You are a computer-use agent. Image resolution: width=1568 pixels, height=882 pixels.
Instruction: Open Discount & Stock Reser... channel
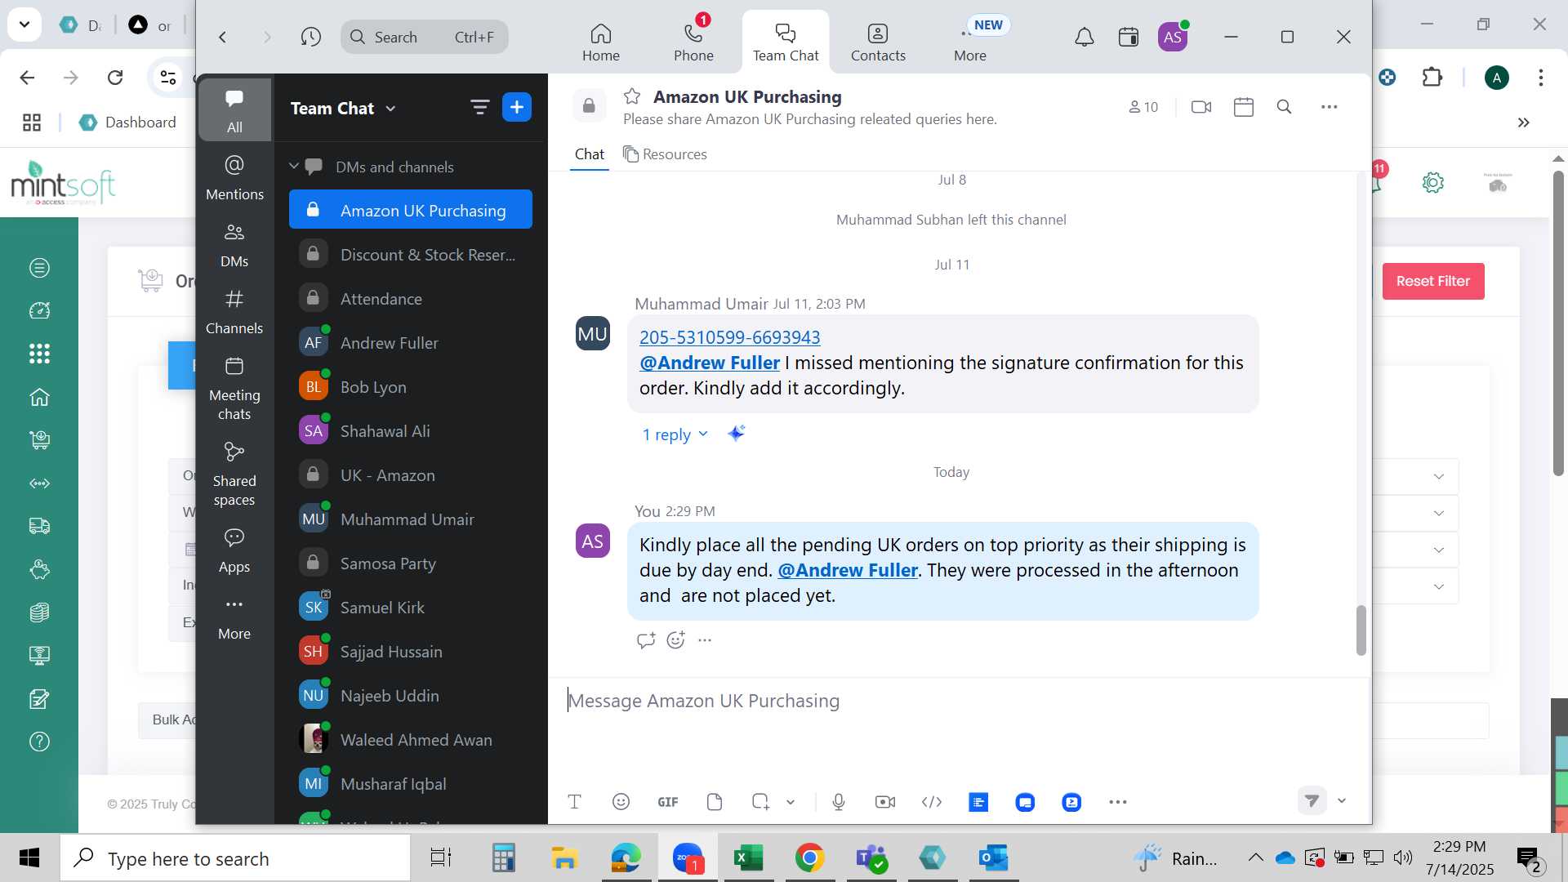tap(411, 255)
